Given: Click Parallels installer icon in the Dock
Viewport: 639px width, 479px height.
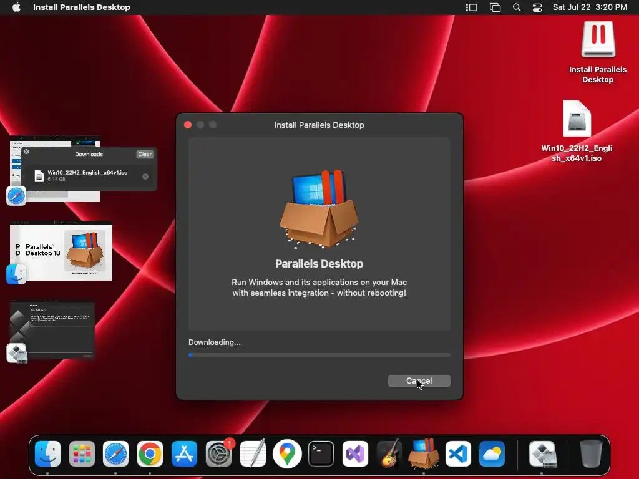Looking at the screenshot, I should (x=424, y=453).
